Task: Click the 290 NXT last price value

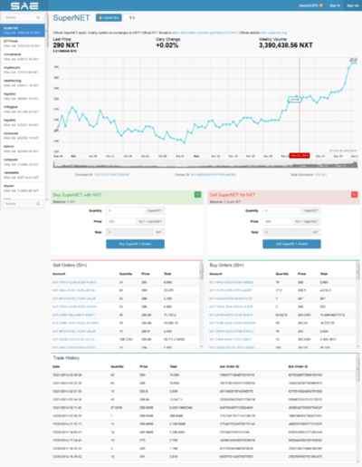Action: tap(66, 45)
